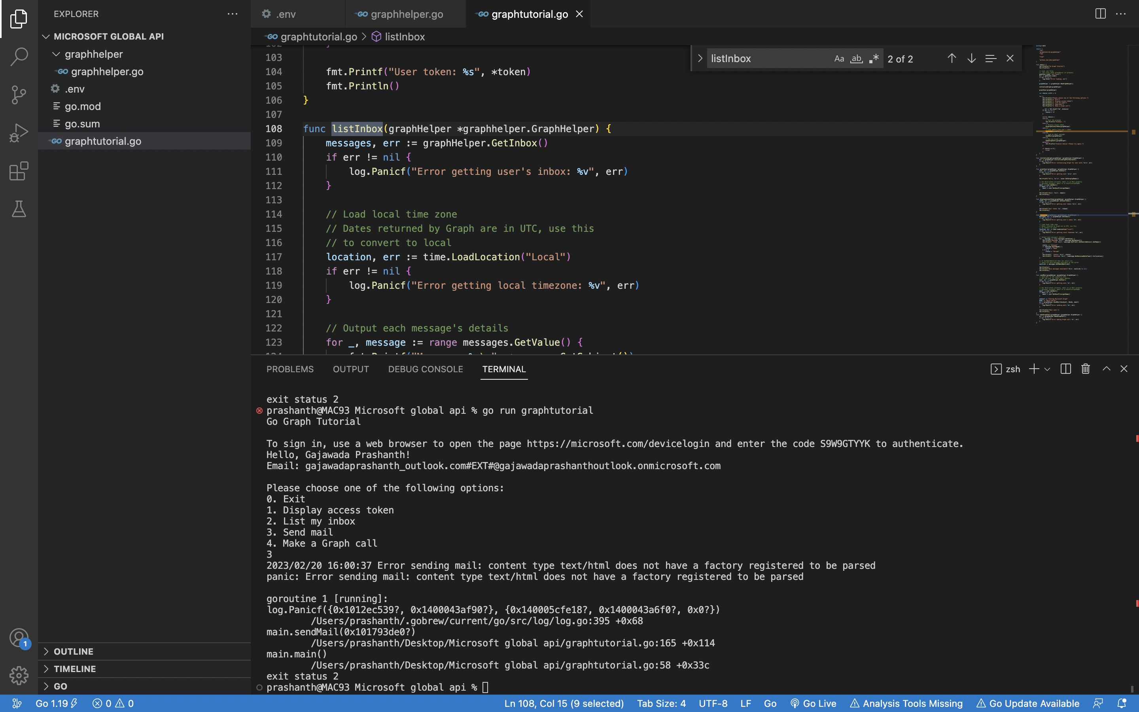Switch to the PROBLEMS panel tab
This screenshot has height=712, width=1139.
pos(290,369)
